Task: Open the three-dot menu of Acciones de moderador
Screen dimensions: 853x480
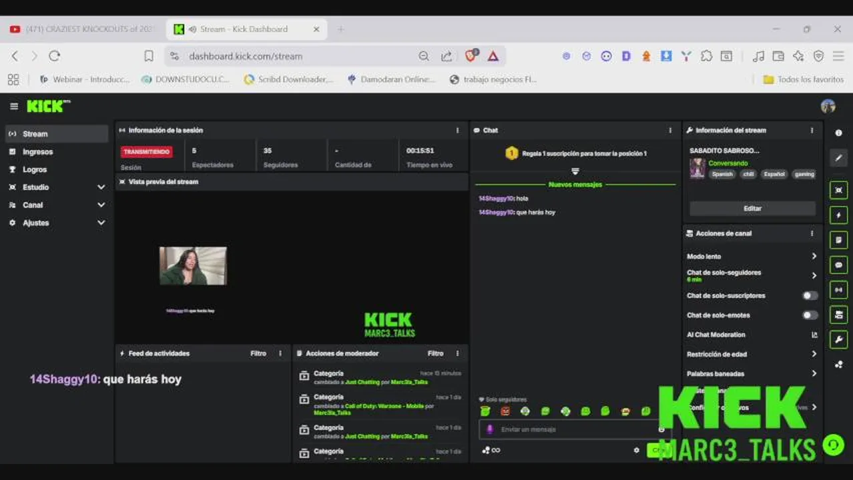Action: (457, 353)
